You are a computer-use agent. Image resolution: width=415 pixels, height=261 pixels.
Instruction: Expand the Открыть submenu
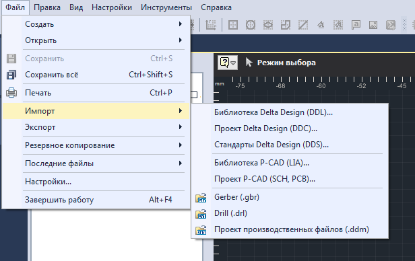pos(96,40)
